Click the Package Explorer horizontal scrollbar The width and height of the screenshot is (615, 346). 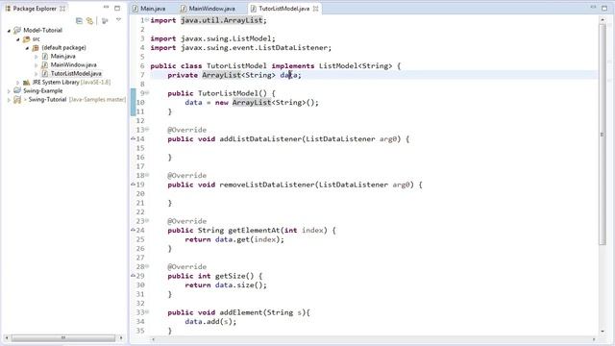click(62, 337)
